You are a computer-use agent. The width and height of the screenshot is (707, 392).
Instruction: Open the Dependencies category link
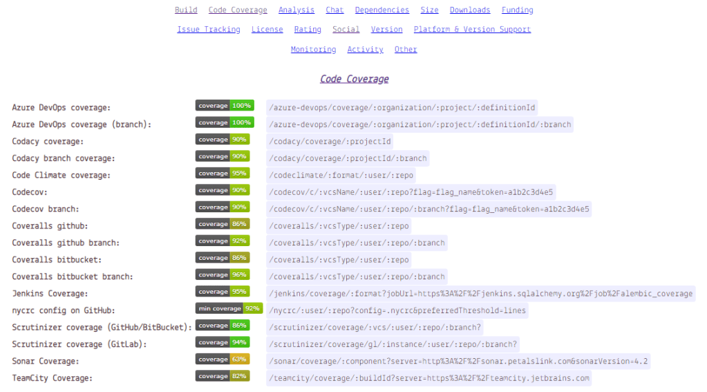[x=381, y=10]
